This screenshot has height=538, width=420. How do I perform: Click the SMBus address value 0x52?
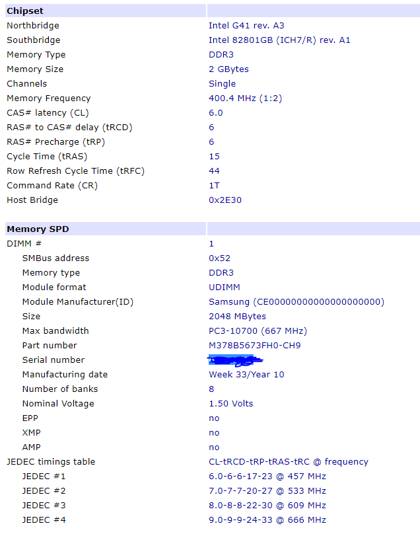[x=219, y=258]
